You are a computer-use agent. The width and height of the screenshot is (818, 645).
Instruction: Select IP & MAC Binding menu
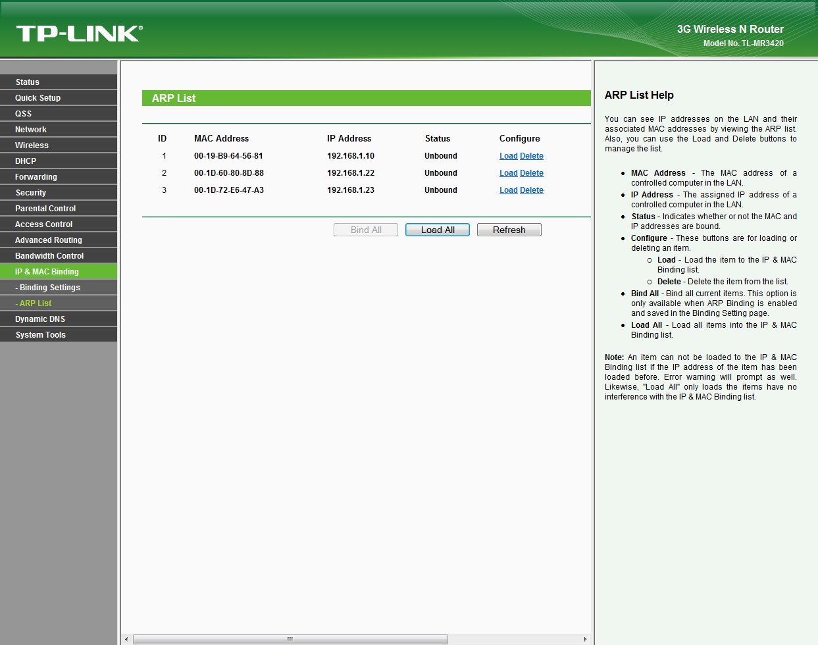coord(59,272)
